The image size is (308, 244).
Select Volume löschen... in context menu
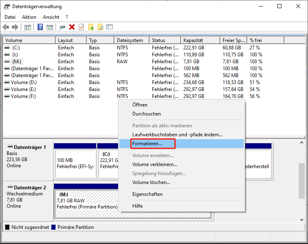coord(151,182)
